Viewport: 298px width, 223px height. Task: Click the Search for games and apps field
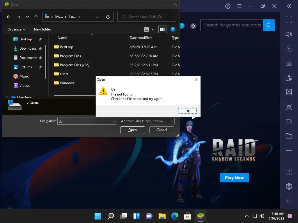232,25
